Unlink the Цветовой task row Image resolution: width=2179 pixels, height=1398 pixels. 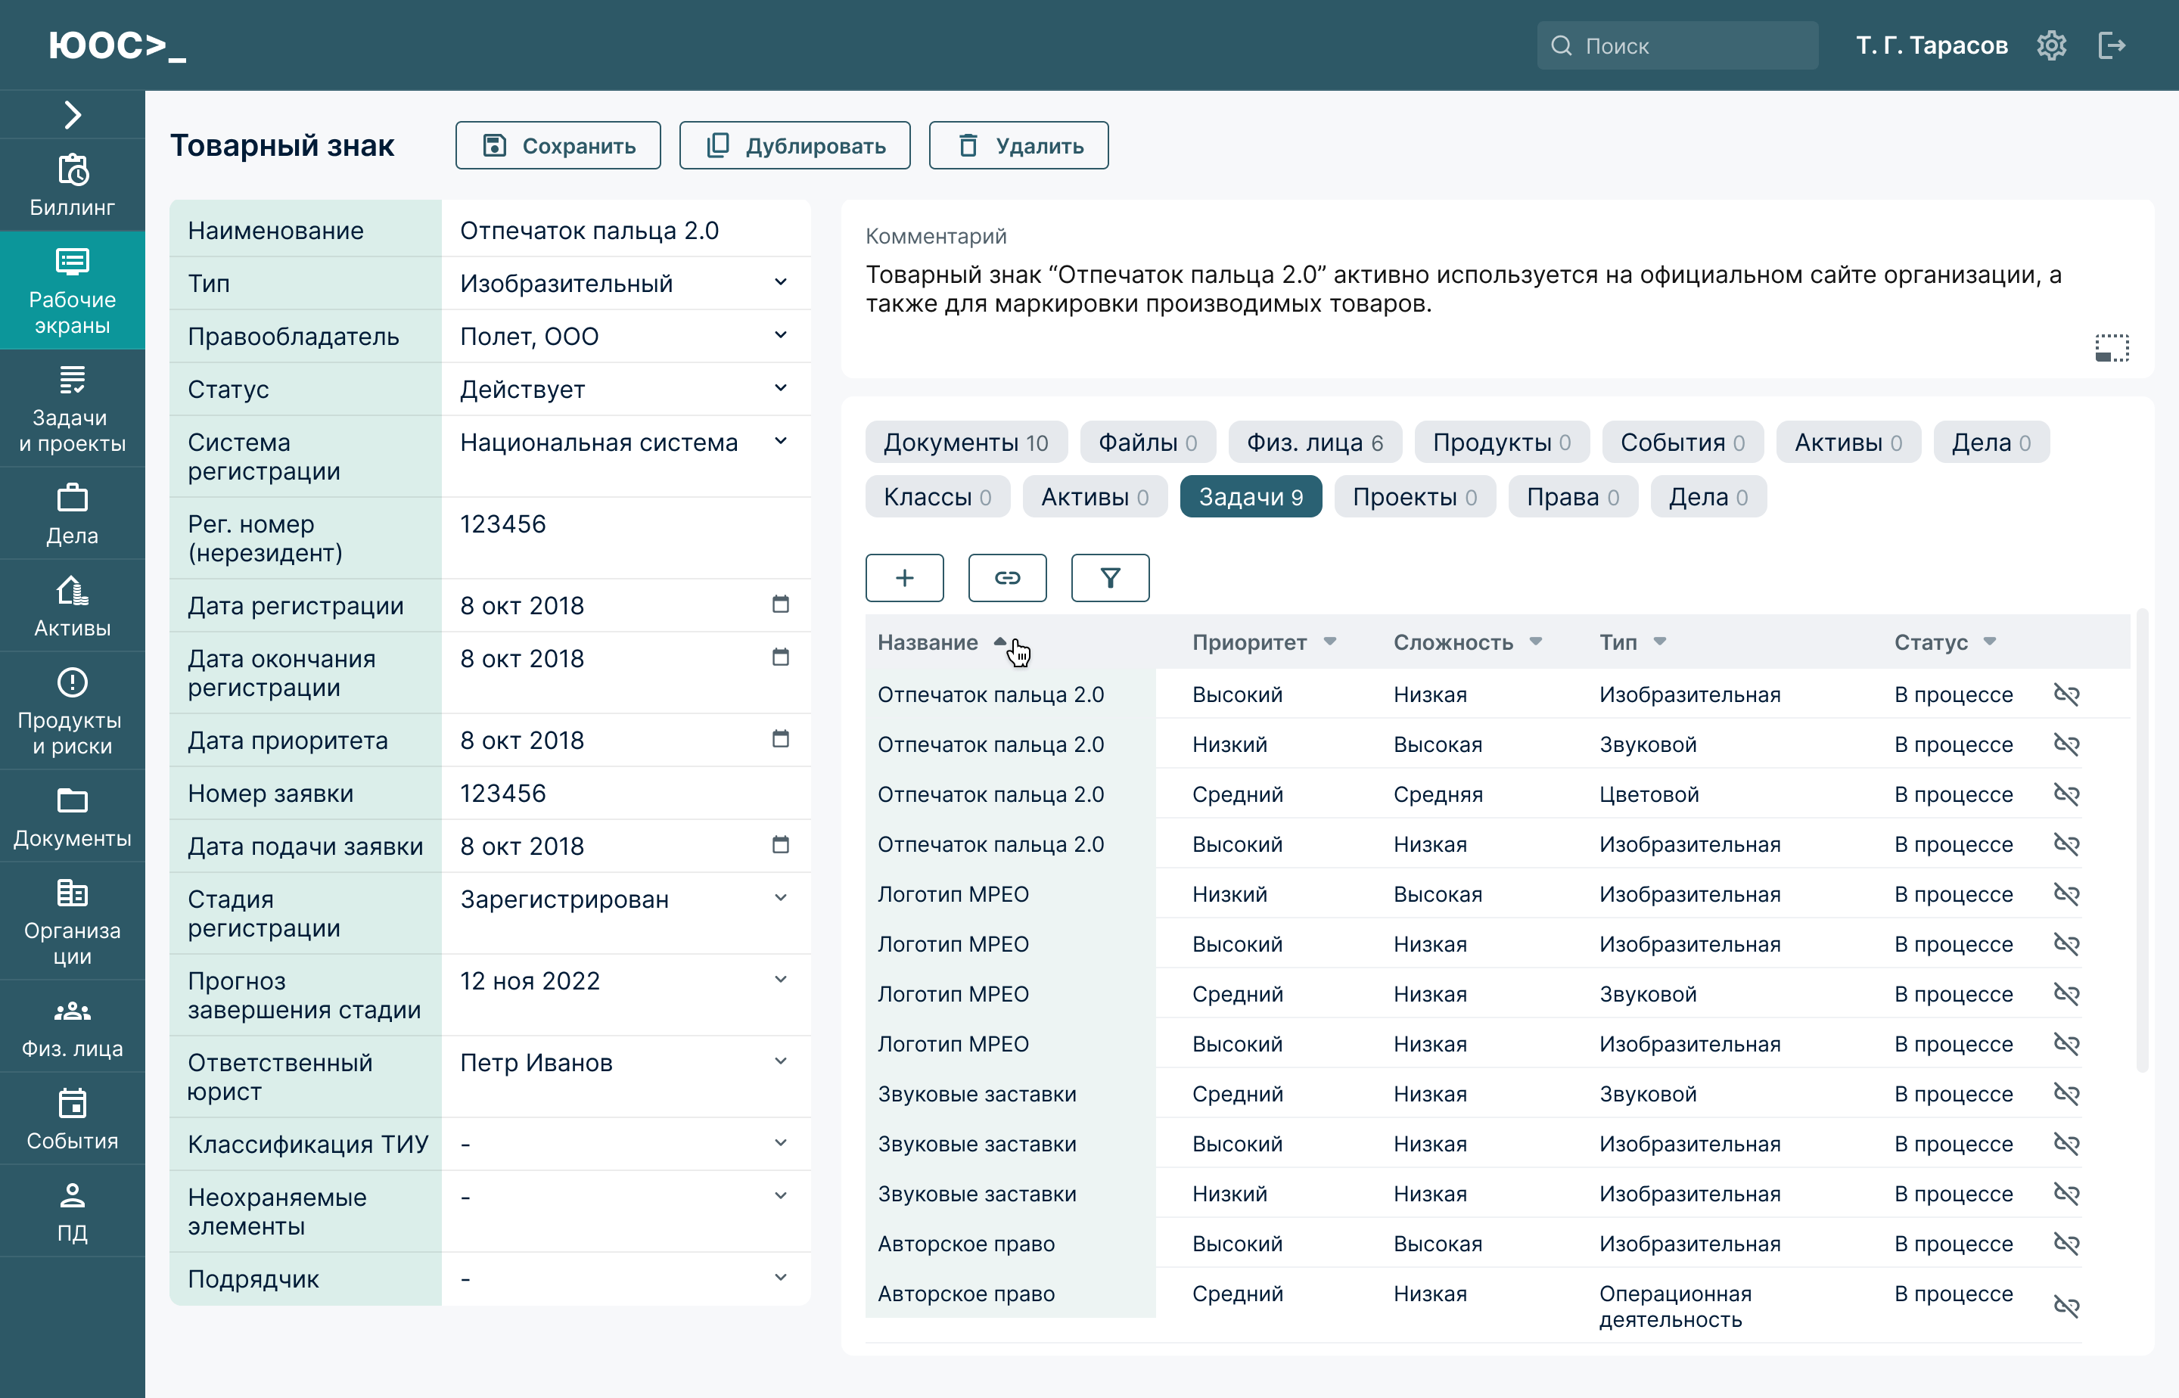coord(2066,794)
